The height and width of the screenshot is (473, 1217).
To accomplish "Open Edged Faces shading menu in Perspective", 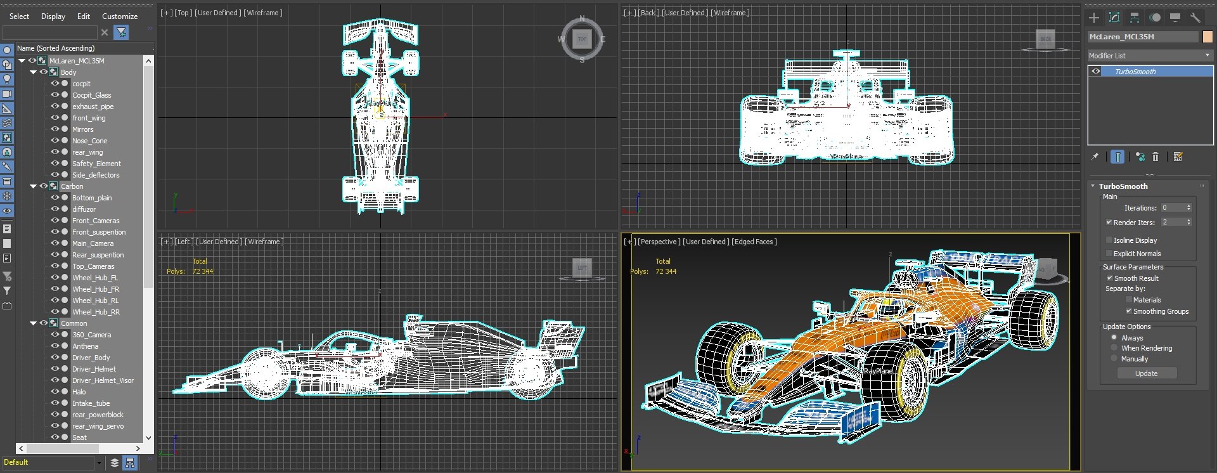I will [754, 242].
